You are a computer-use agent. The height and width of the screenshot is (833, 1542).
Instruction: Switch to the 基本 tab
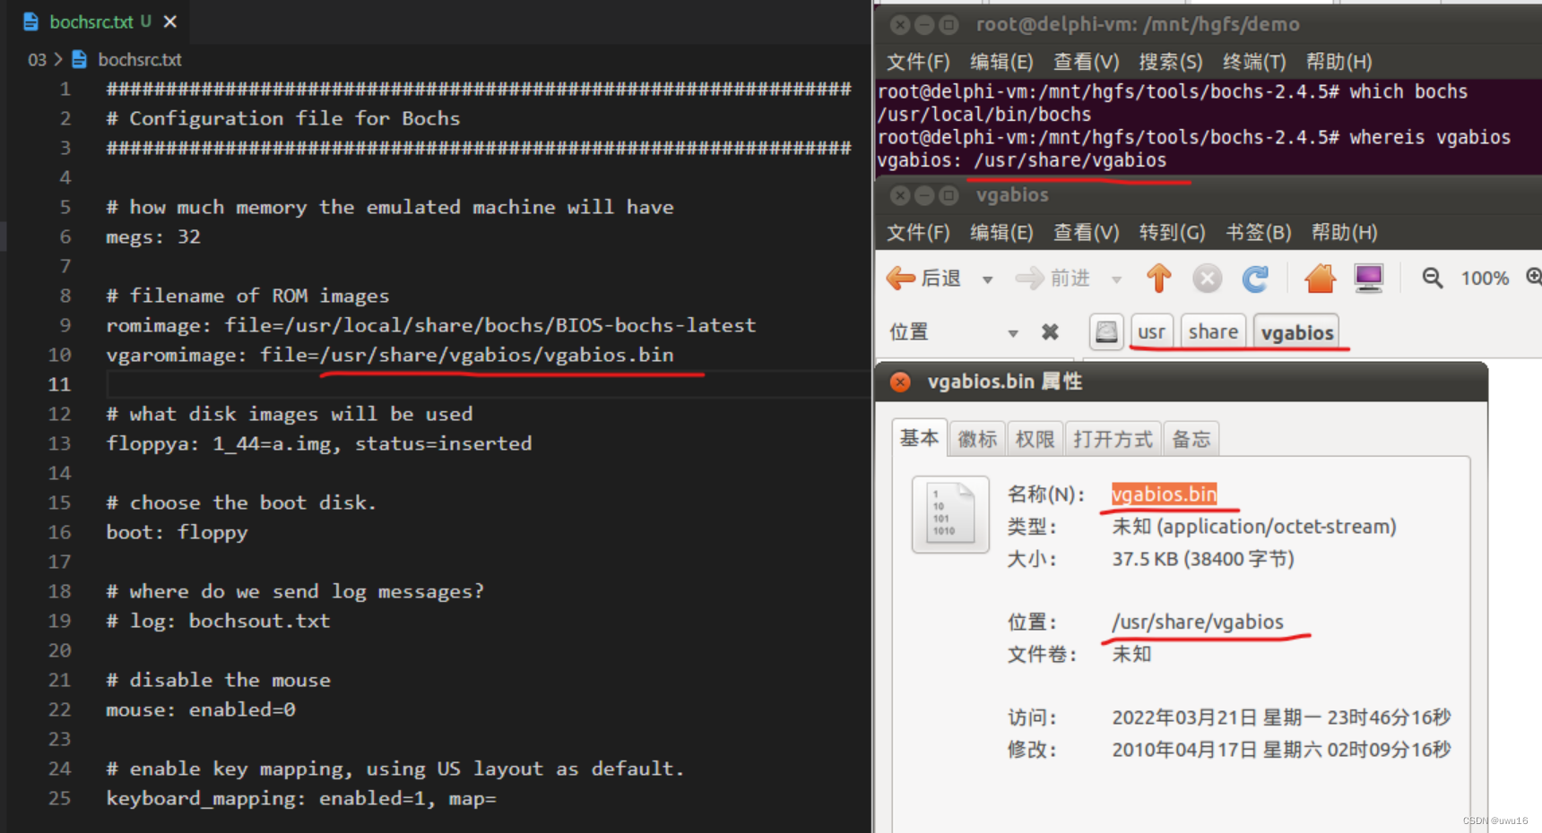tap(920, 438)
